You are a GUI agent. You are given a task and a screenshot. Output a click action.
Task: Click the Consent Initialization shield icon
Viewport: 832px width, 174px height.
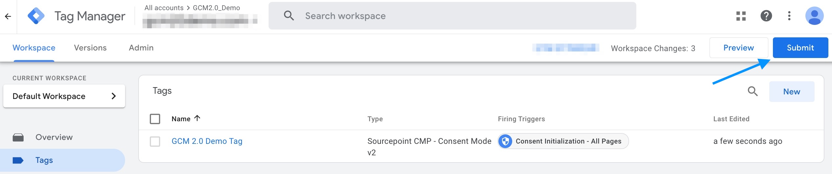[x=506, y=141]
